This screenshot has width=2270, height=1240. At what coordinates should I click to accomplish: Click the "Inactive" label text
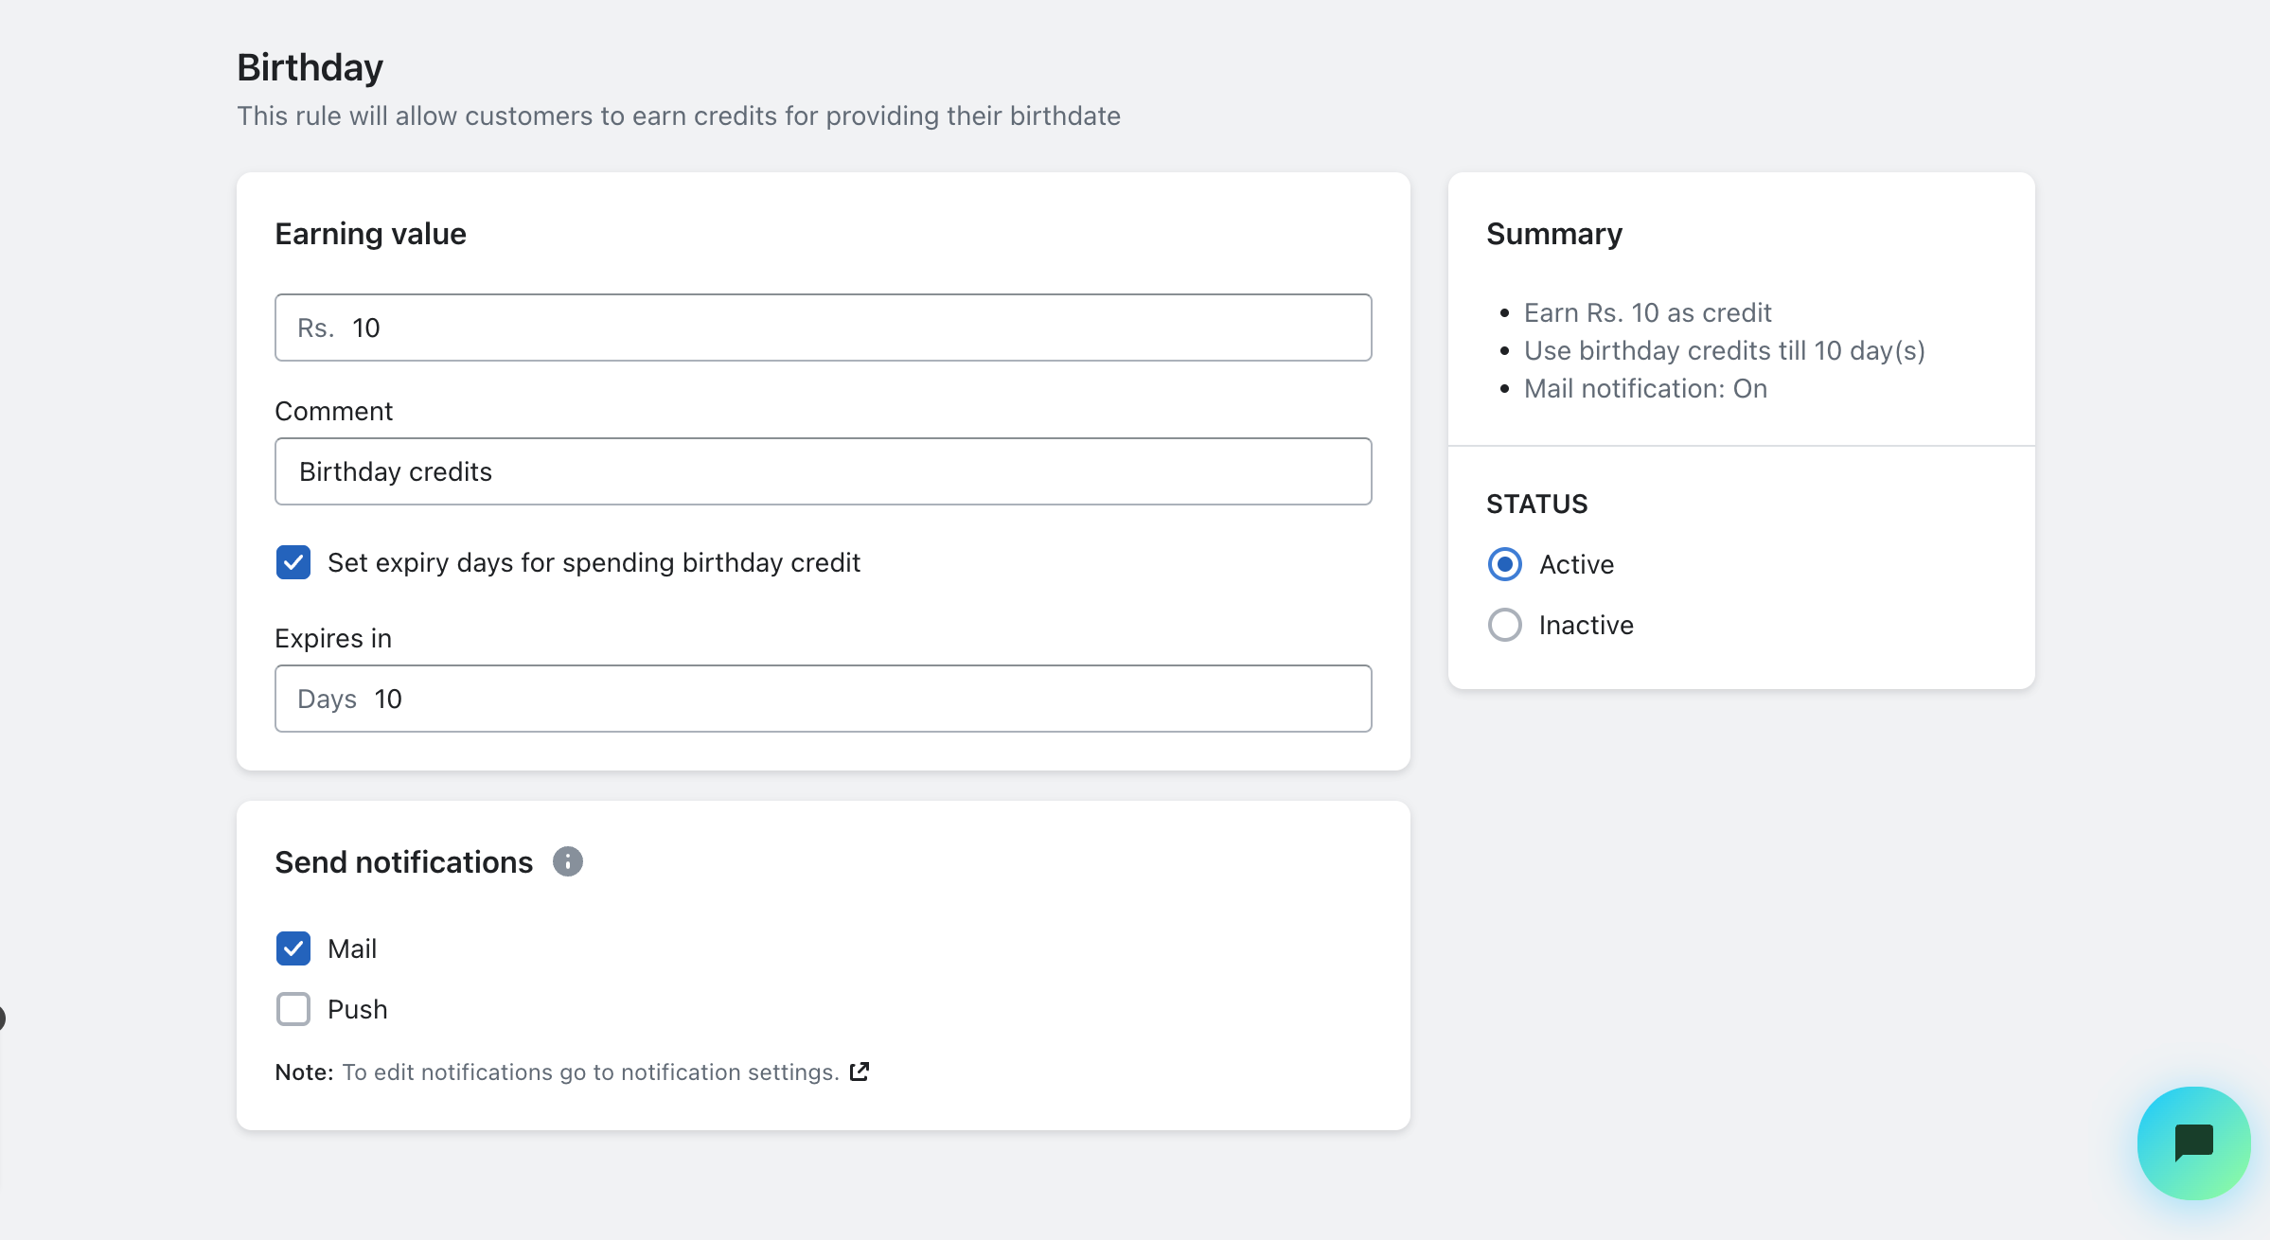pos(1586,625)
